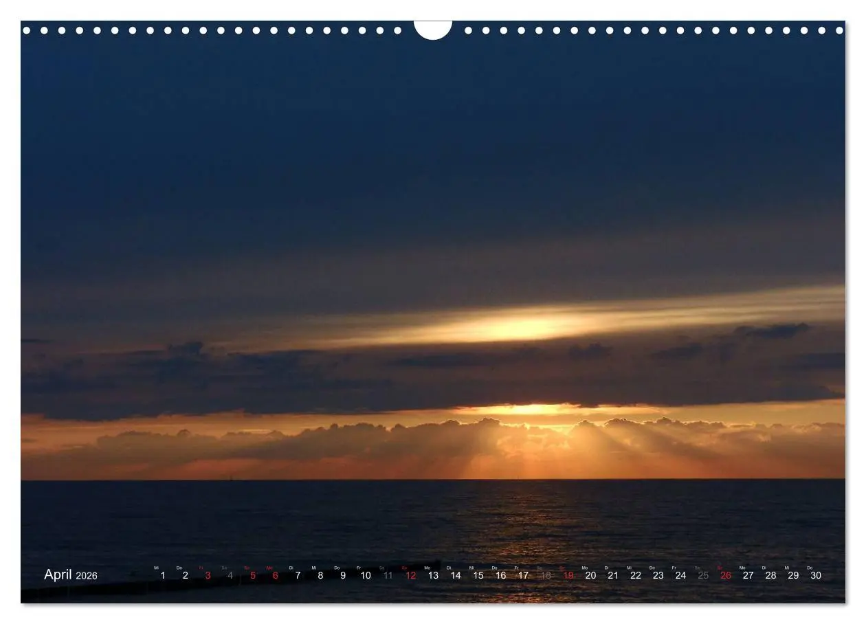
Task: Select greyed date 4
Action: pos(230,575)
